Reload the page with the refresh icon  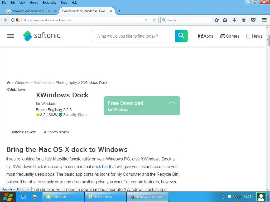pos(154,20)
